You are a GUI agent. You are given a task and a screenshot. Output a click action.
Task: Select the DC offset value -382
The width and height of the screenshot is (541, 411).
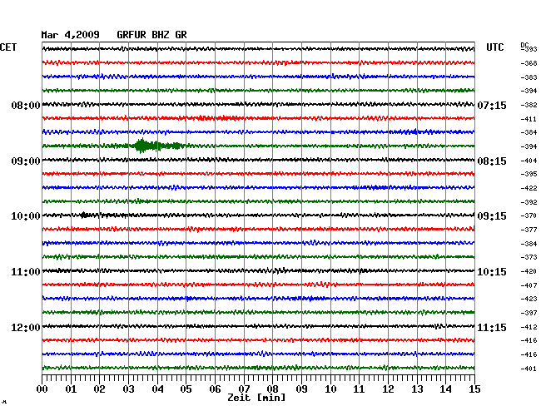(x=529, y=105)
